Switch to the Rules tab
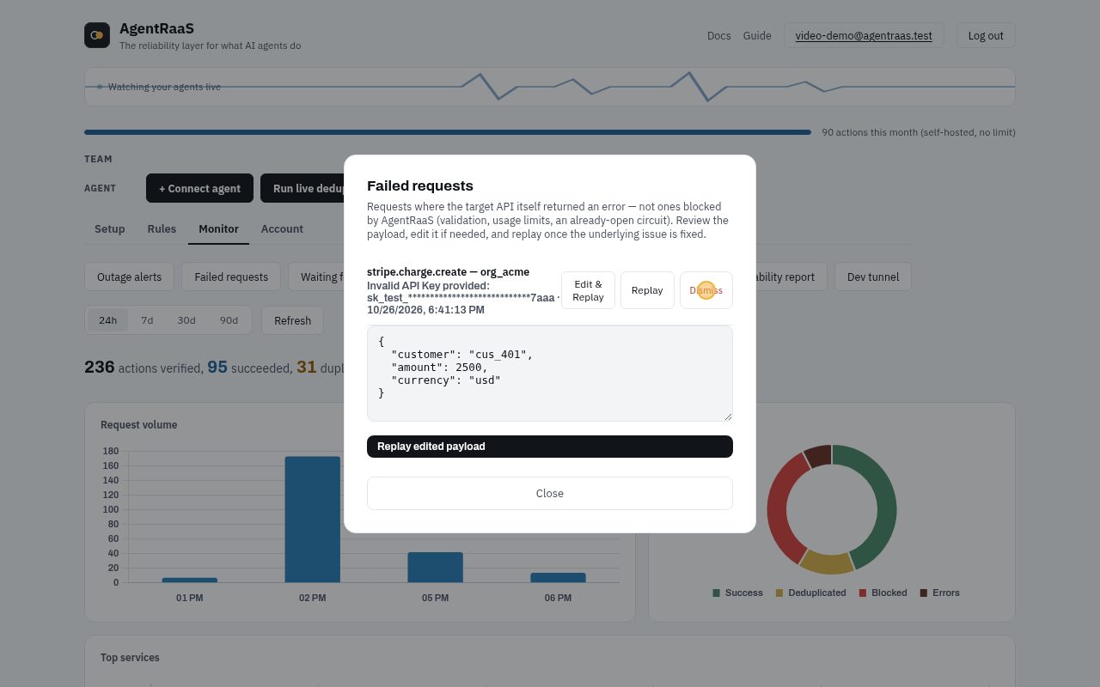The height and width of the screenshot is (687, 1100). (162, 228)
